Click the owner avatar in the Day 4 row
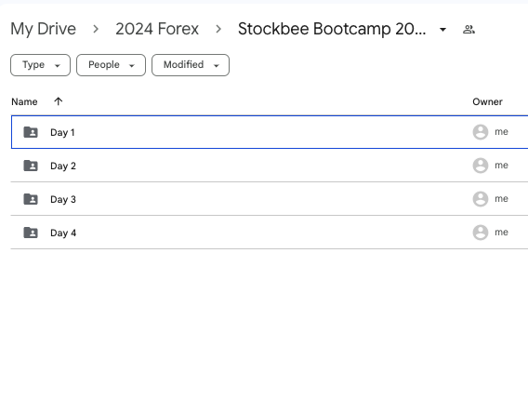The image size is (528, 413). click(481, 233)
